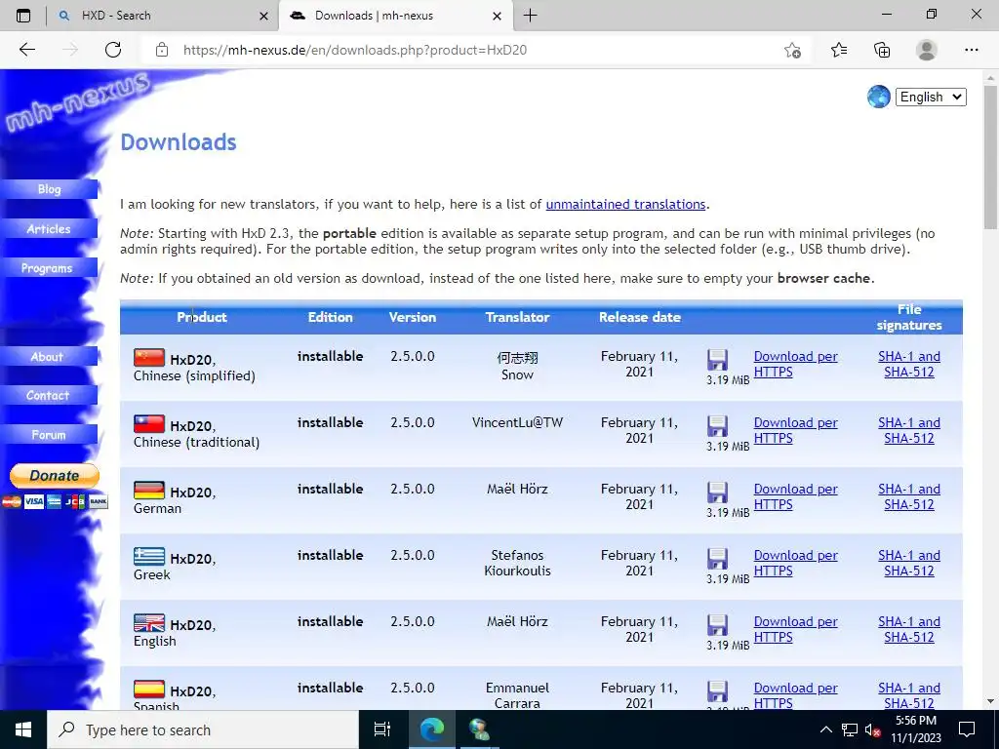Open the Articles menu item
This screenshot has height=749, width=999.
pyautogui.click(x=49, y=228)
